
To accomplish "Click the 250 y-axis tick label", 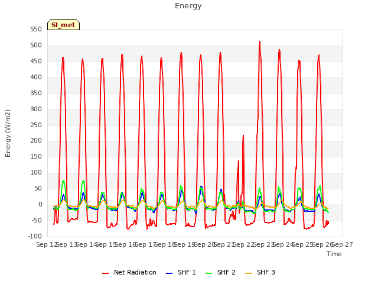I will pos(36,125).
